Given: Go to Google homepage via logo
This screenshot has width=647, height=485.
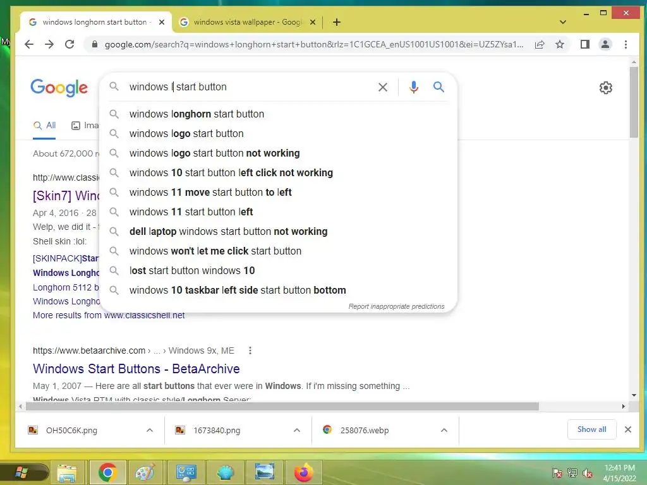Looking at the screenshot, I should tap(59, 87).
